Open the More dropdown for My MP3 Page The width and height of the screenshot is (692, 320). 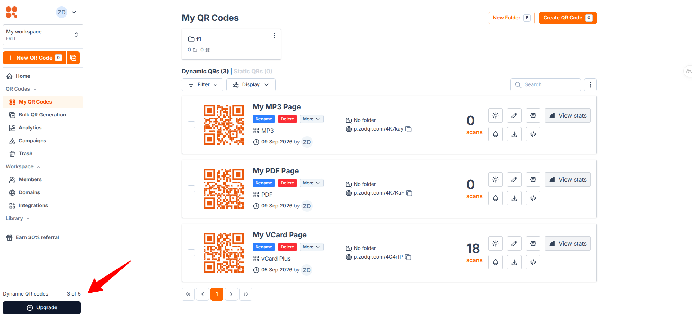coord(311,119)
